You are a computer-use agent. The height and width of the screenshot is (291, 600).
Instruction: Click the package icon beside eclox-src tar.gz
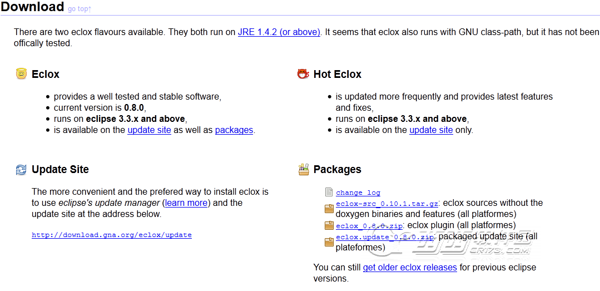pyautogui.click(x=329, y=209)
